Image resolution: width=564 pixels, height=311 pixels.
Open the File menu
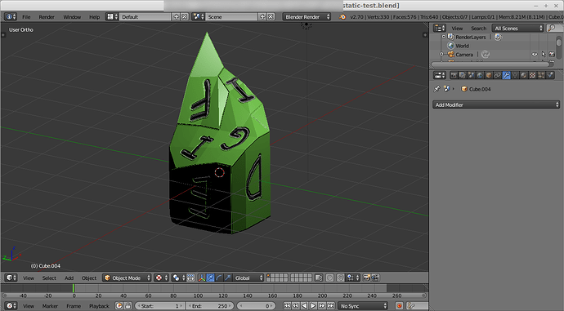tap(26, 17)
